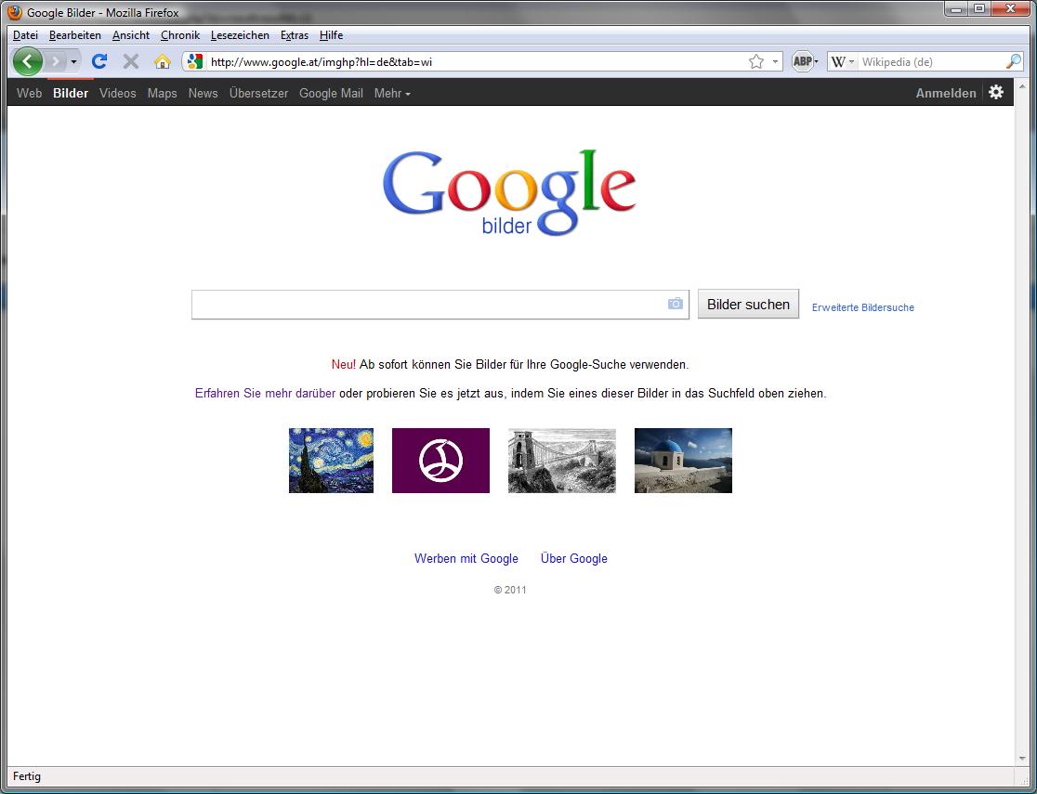Click the Google favicon in address bar
Screen dimensions: 1037x794
[194, 61]
